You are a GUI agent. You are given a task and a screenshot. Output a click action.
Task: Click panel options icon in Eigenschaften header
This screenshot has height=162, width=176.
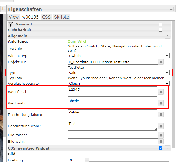tap(171, 9)
